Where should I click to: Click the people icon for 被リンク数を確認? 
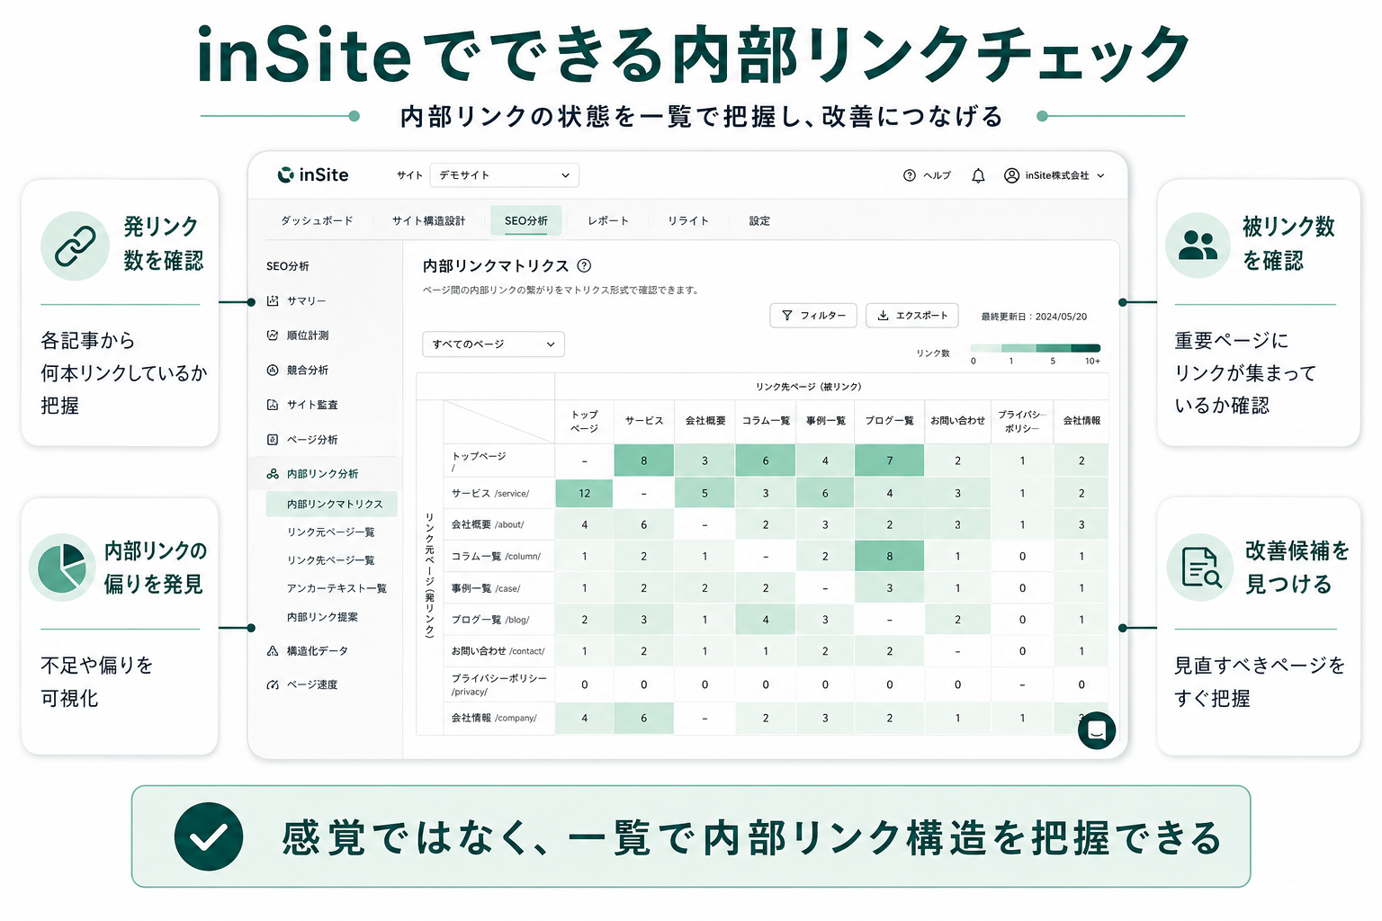click(x=1198, y=246)
